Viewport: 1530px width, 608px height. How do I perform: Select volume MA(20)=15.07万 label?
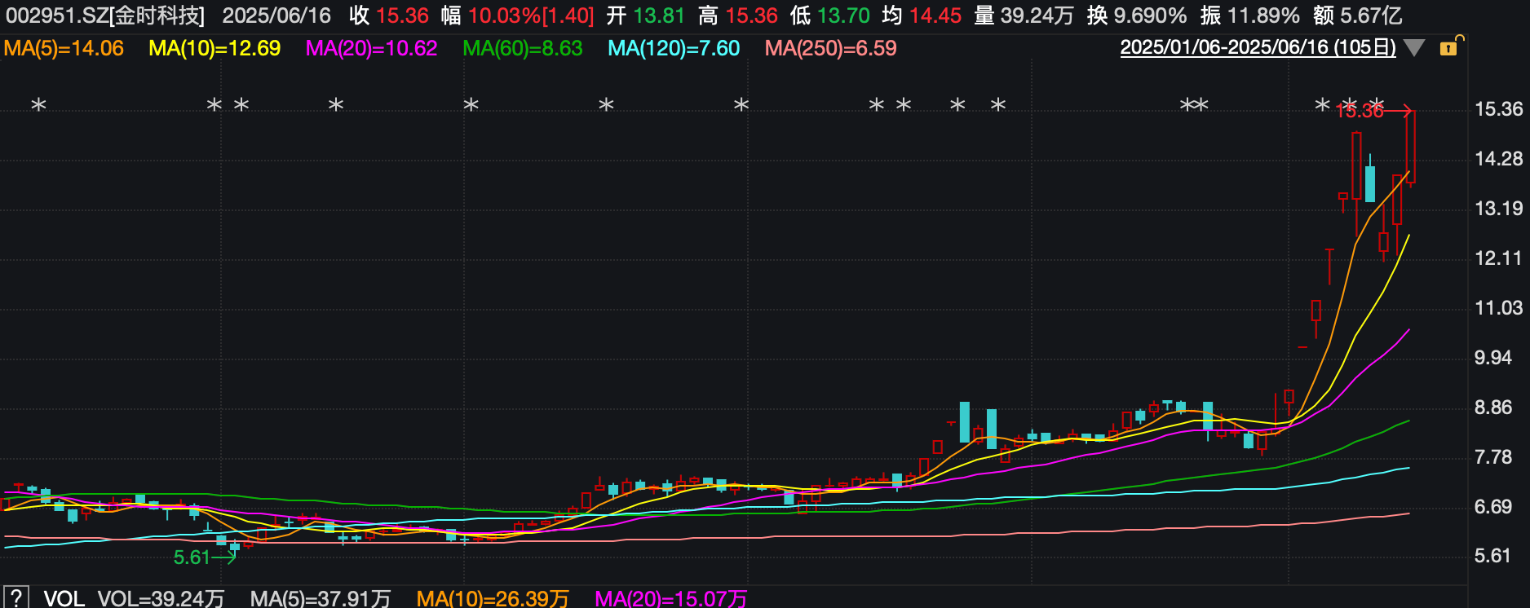[670, 598]
